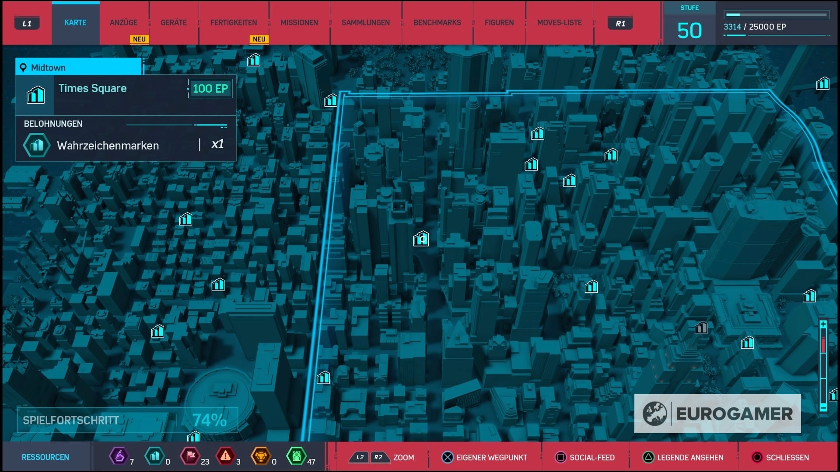
Task: Click the NEU badge under ANZÜGE
Action: [x=139, y=39]
